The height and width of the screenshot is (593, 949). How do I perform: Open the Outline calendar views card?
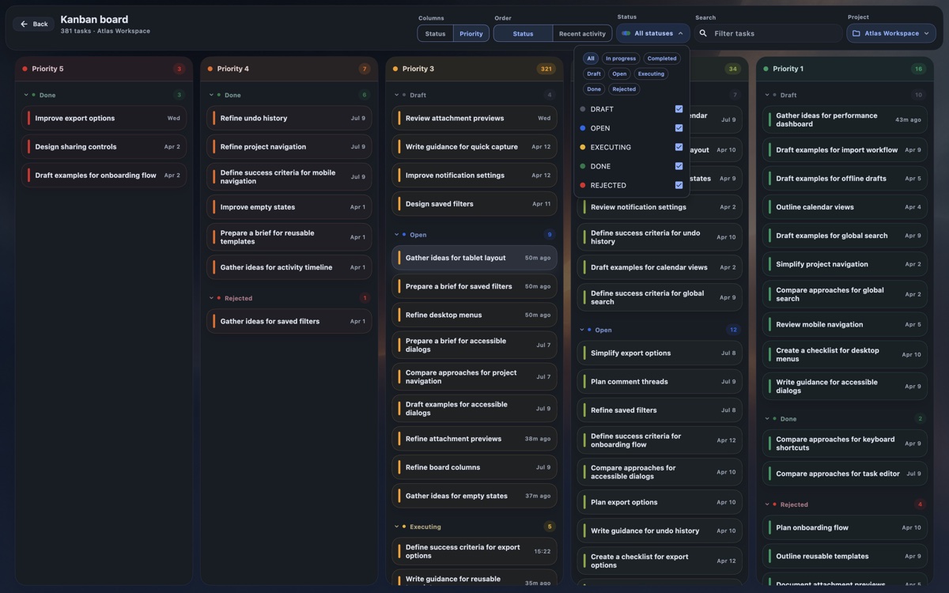pos(845,207)
